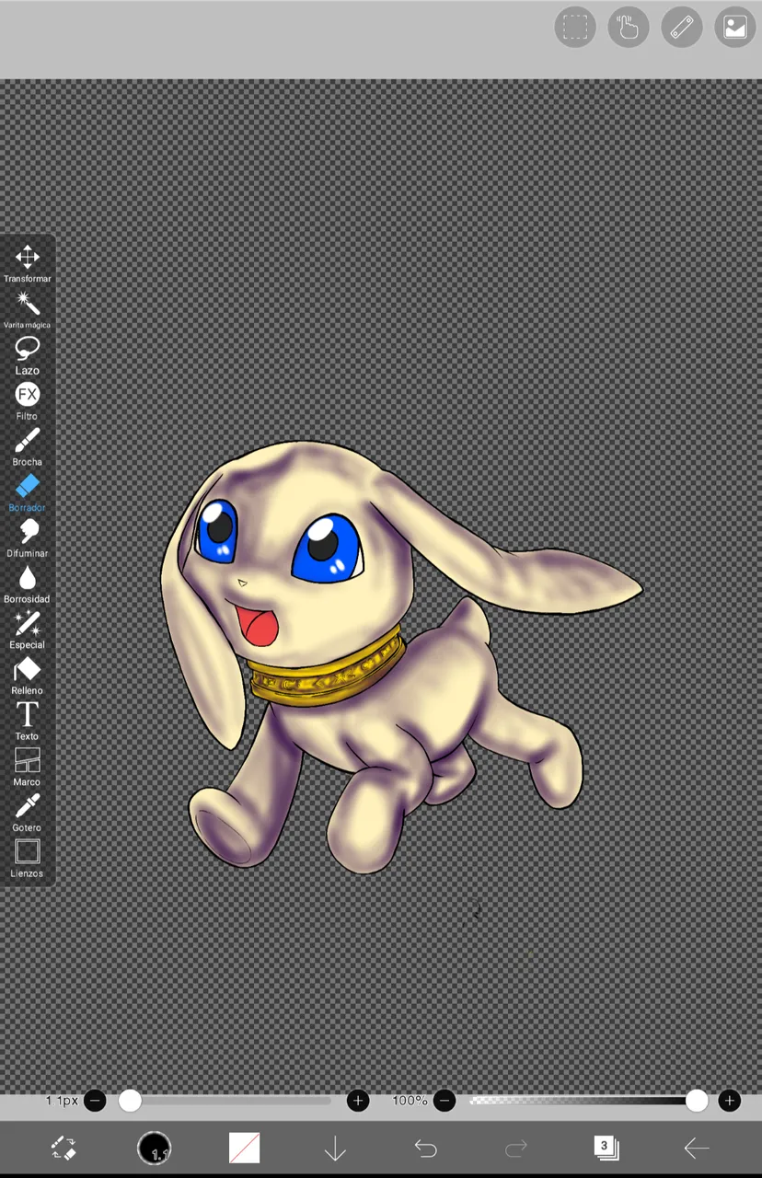Open the brush size preview circle
The width and height of the screenshot is (762, 1178).
pyautogui.click(x=155, y=1148)
